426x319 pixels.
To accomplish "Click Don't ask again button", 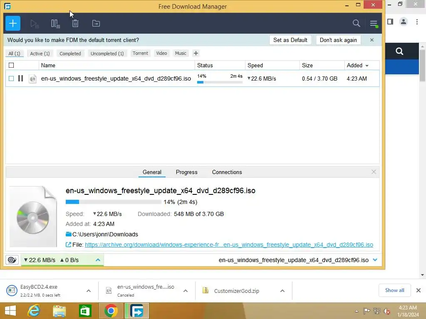I will pyautogui.click(x=338, y=40).
